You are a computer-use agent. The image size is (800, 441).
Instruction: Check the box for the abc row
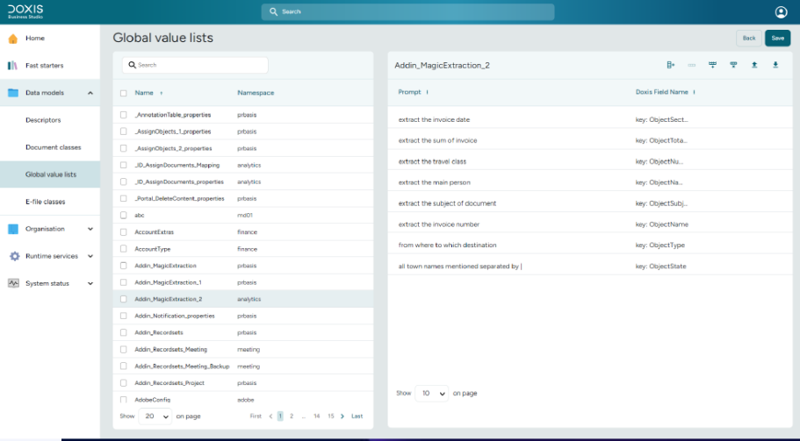[x=124, y=215]
